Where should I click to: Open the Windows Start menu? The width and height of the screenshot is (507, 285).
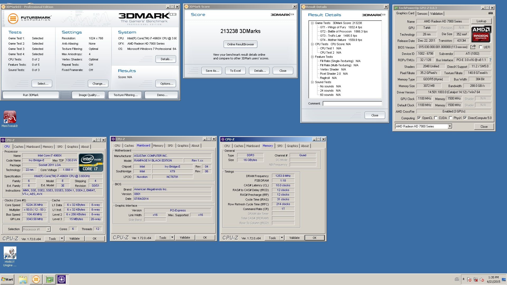click(7, 279)
